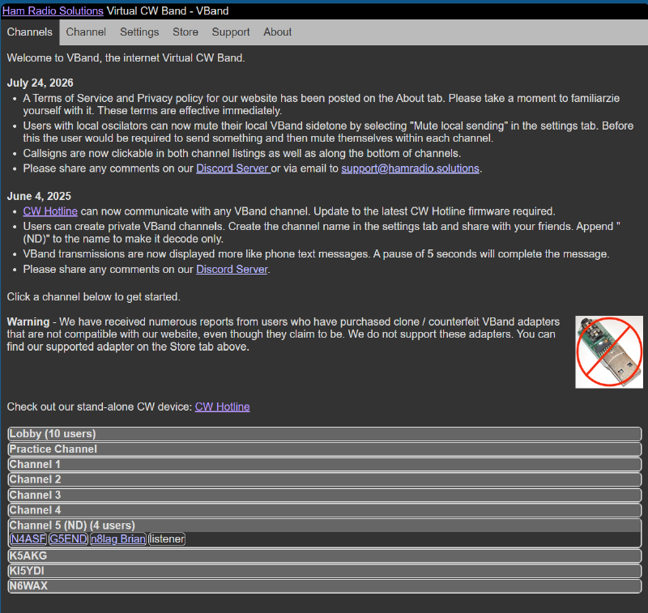648x613 pixels.
Task: Enter Channel 4
Action: [325, 510]
